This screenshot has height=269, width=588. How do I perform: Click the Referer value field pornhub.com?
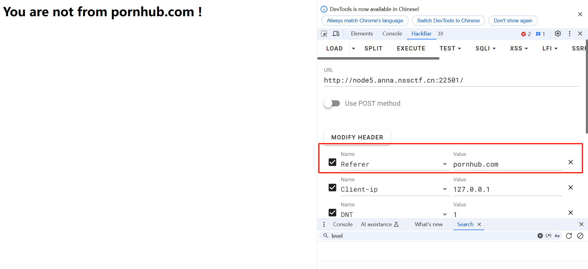coord(507,164)
